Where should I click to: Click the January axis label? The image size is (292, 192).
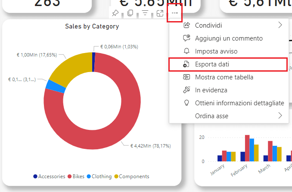pyautogui.click(x=217, y=170)
